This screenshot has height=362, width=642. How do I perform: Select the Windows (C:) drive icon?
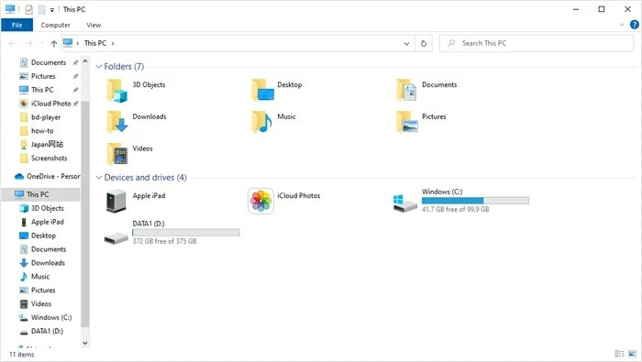(405, 203)
